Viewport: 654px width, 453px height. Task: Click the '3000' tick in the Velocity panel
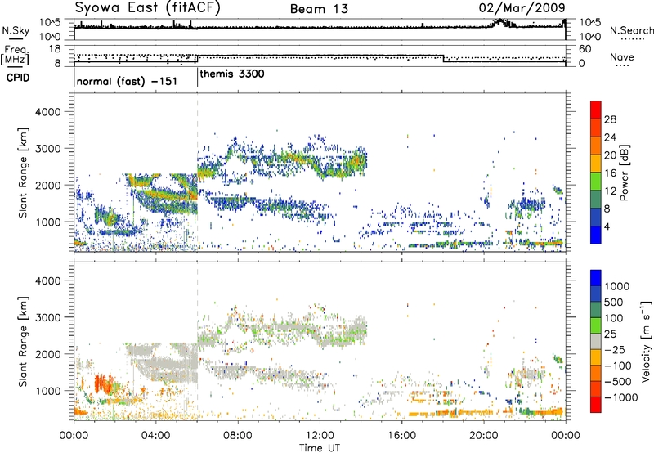[48, 317]
